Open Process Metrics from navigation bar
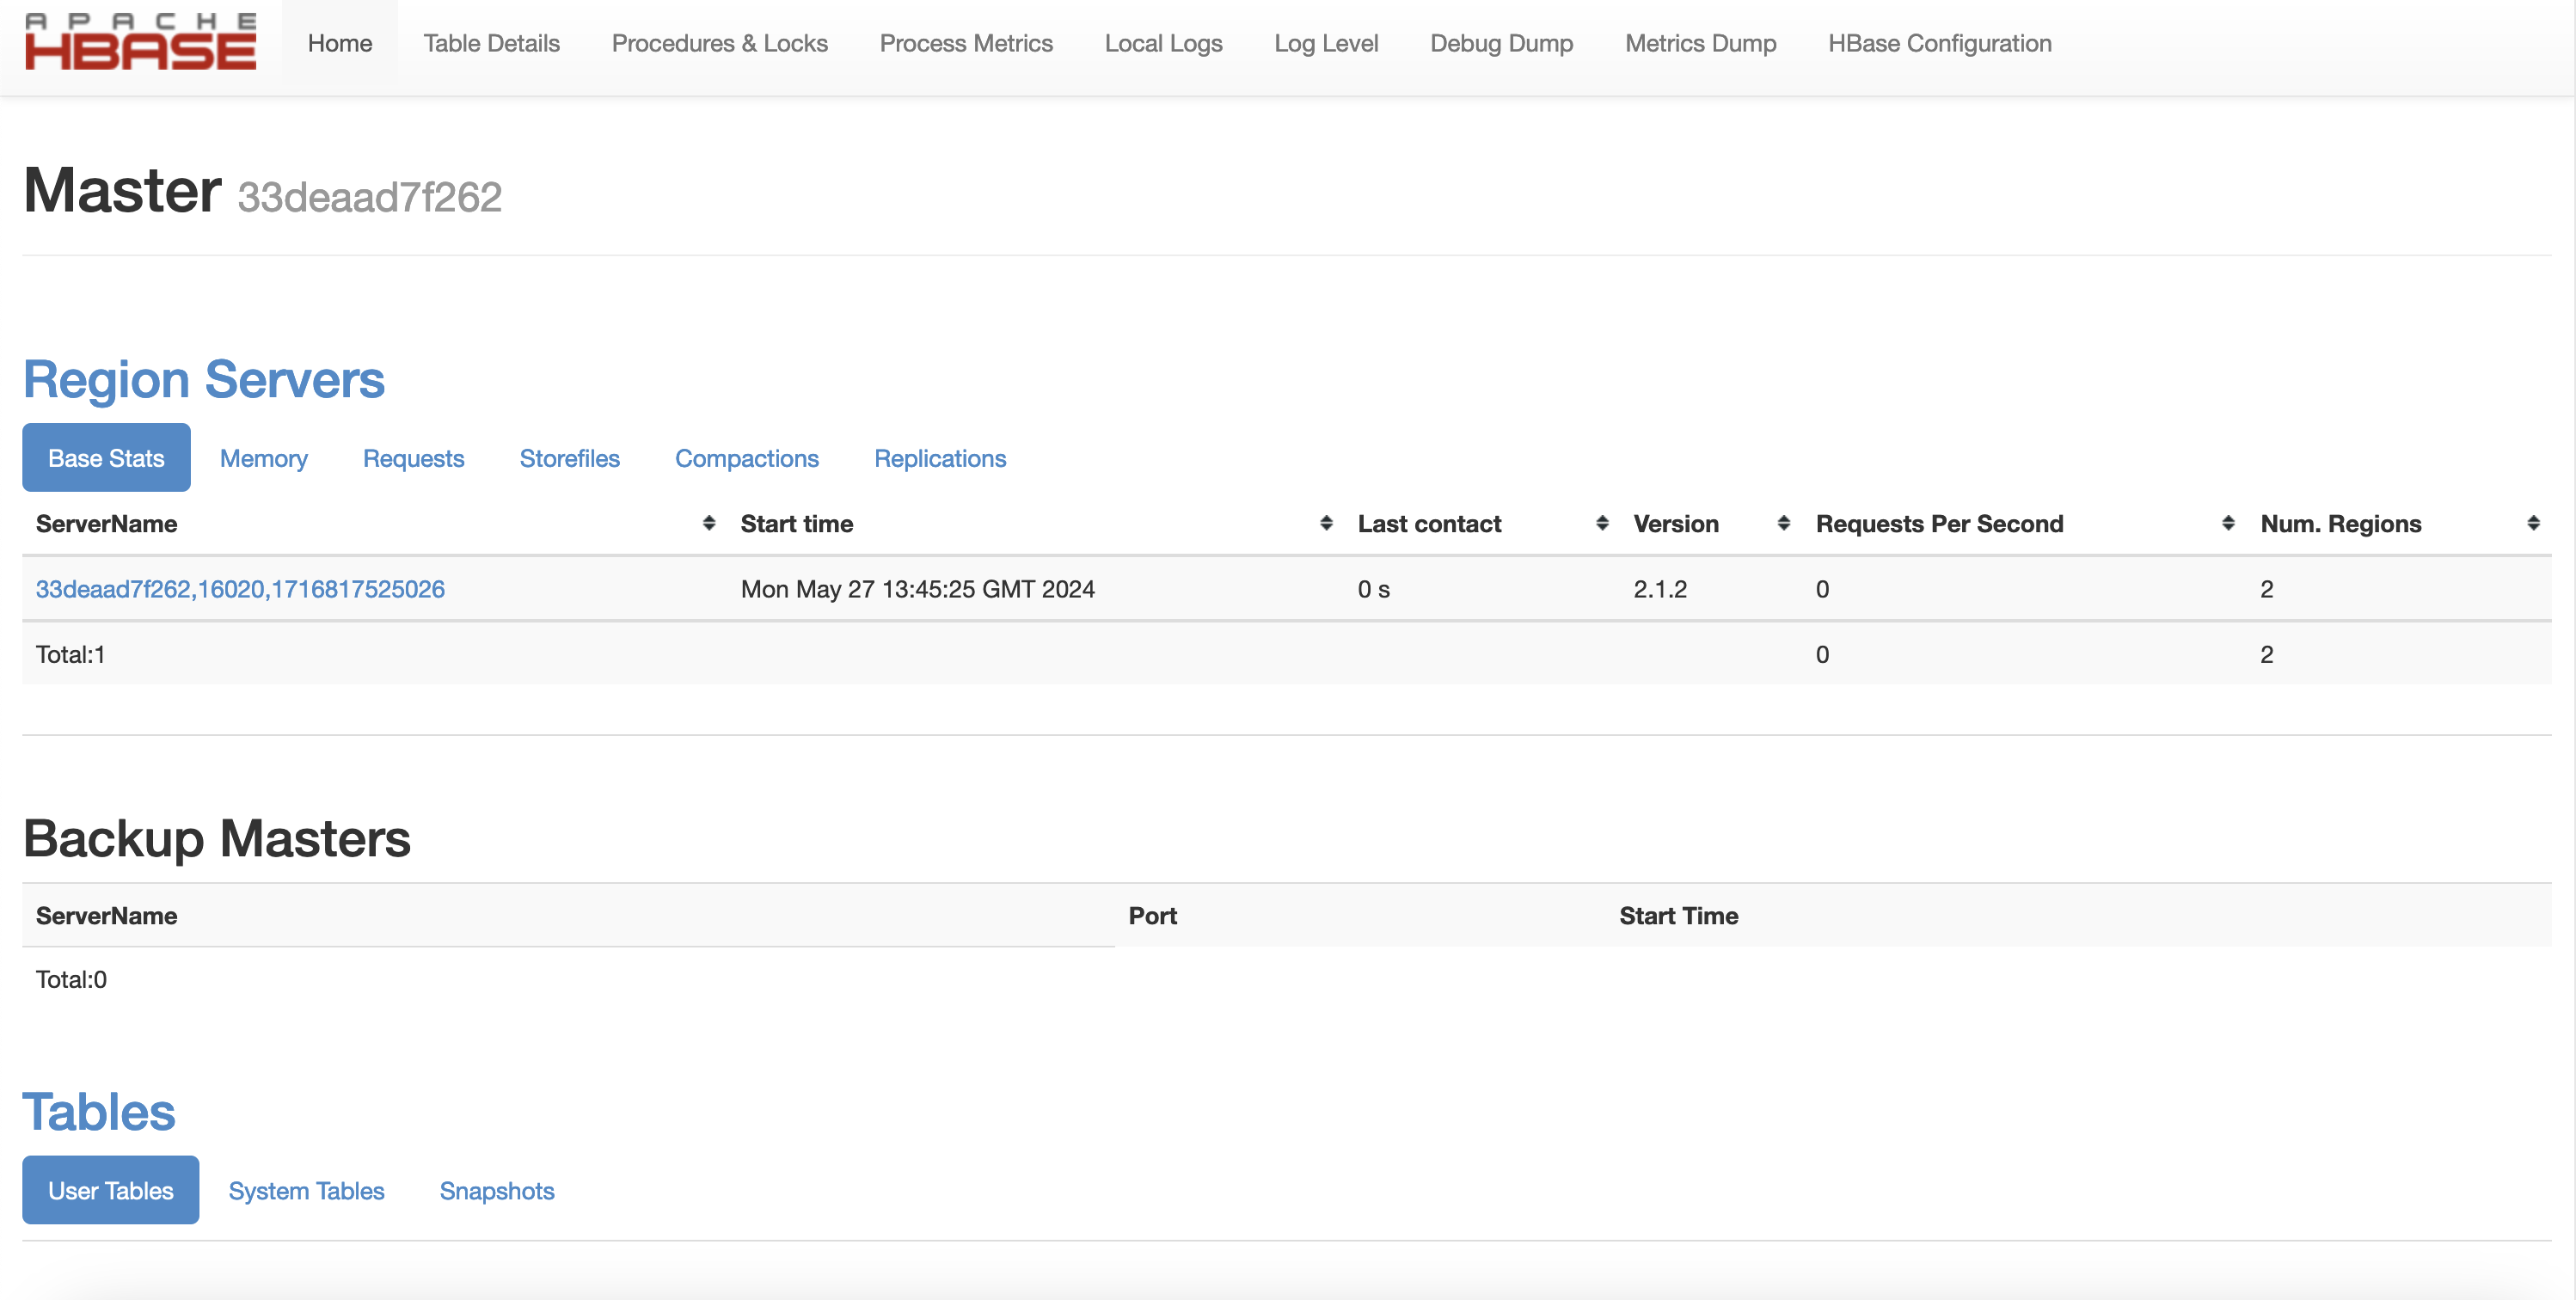The height and width of the screenshot is (1300, 2576). click(x=965, y=43)
